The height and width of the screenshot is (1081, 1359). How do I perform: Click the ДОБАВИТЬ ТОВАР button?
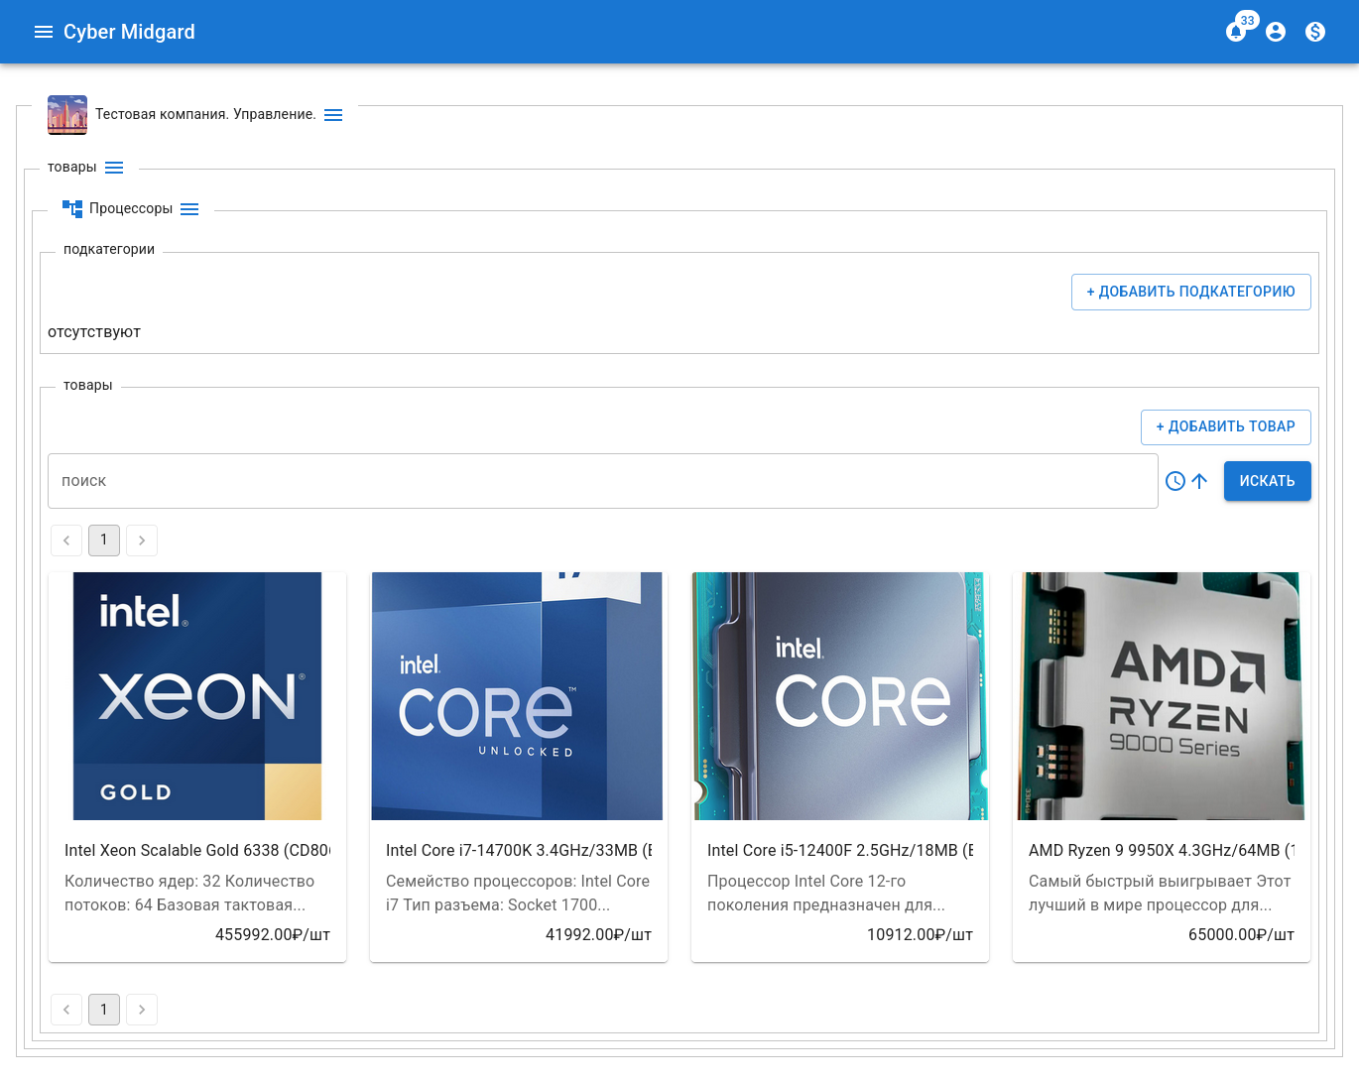(x=1225, y=426)
